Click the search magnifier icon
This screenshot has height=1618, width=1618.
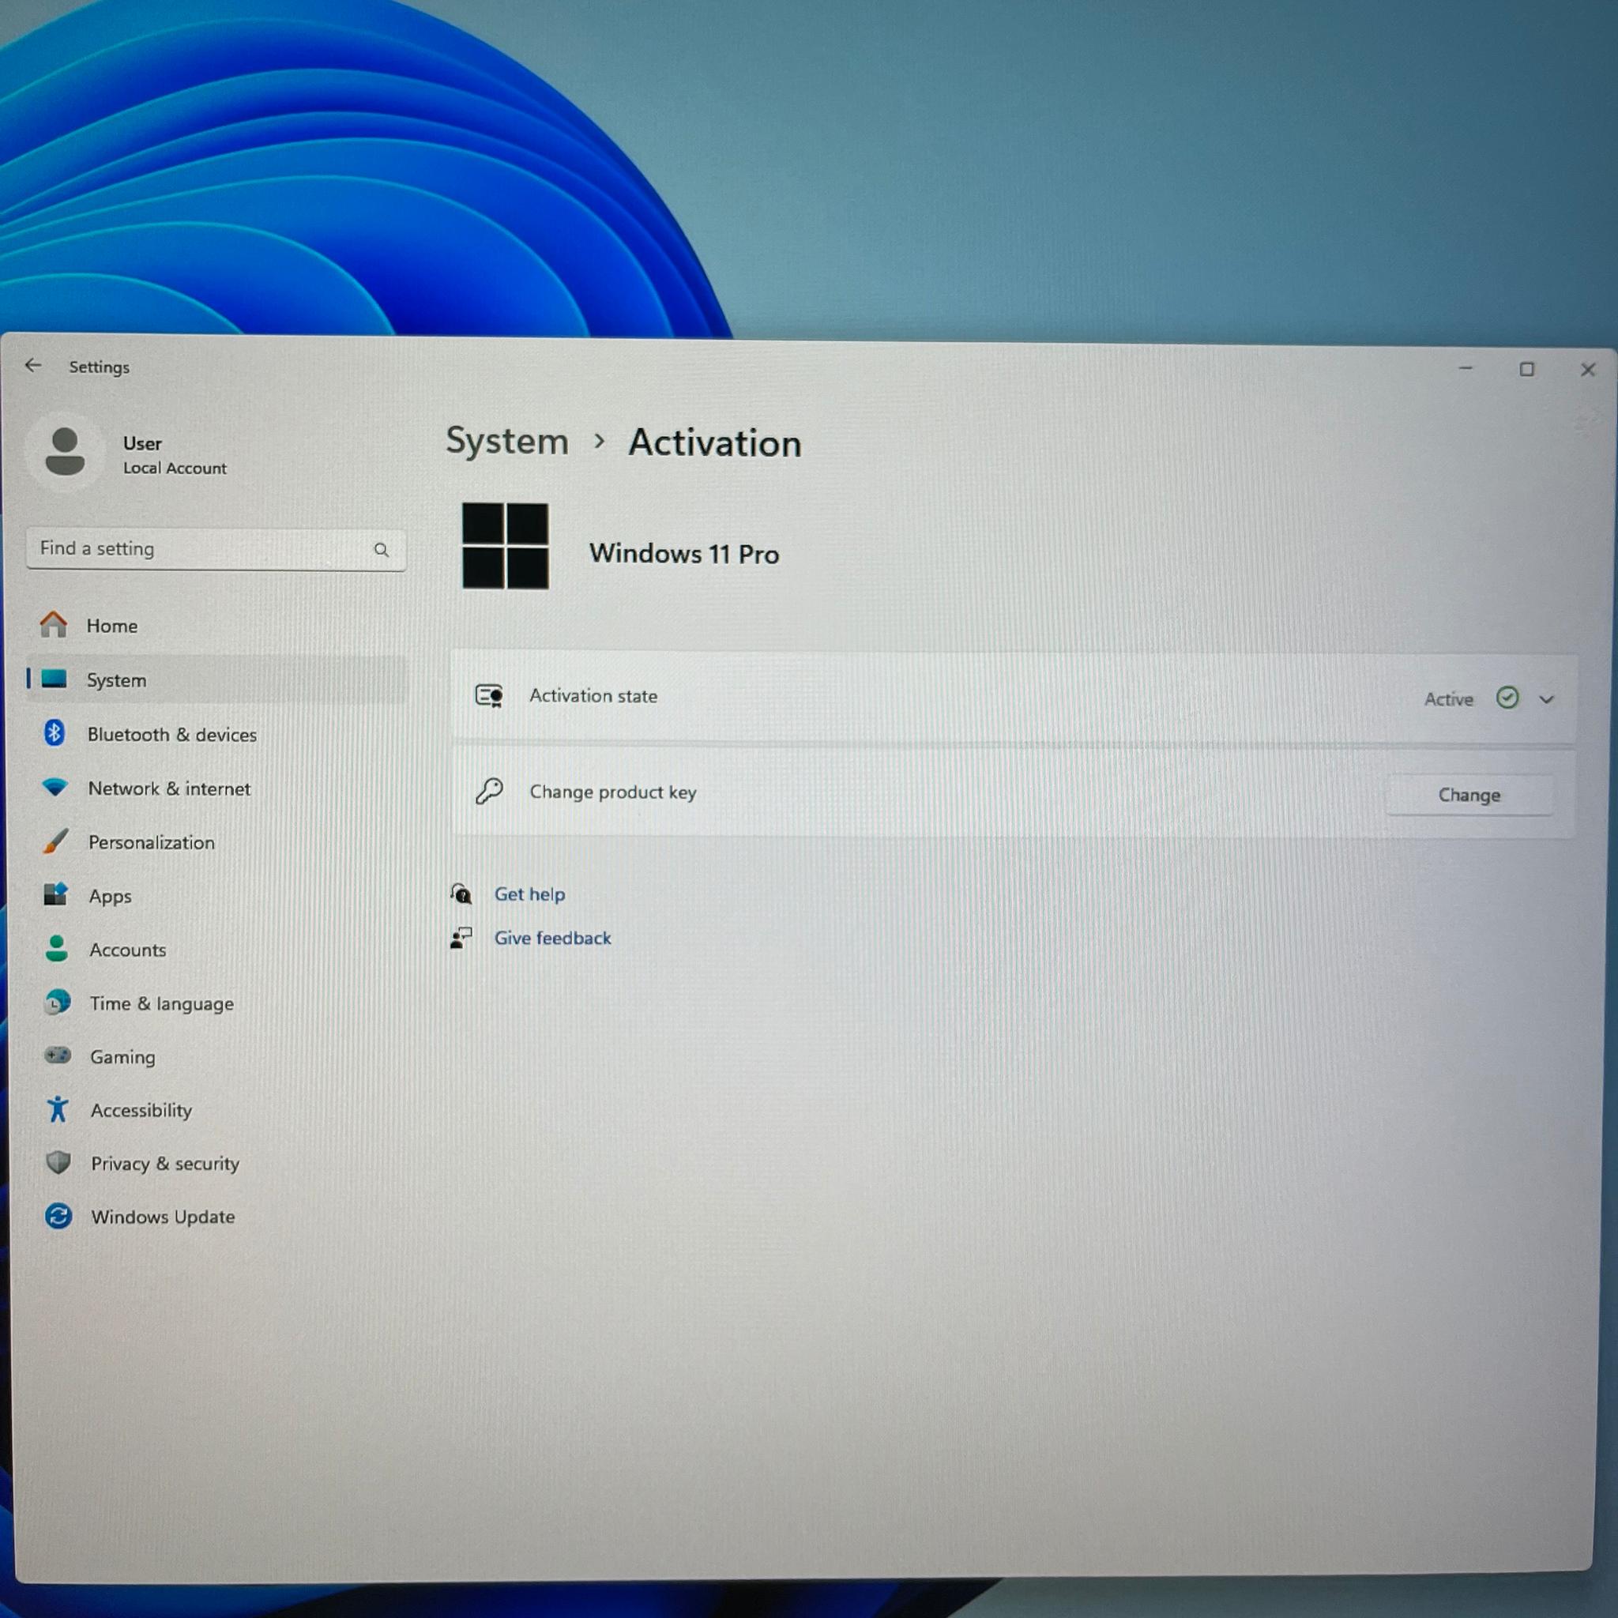pos(381,550)
